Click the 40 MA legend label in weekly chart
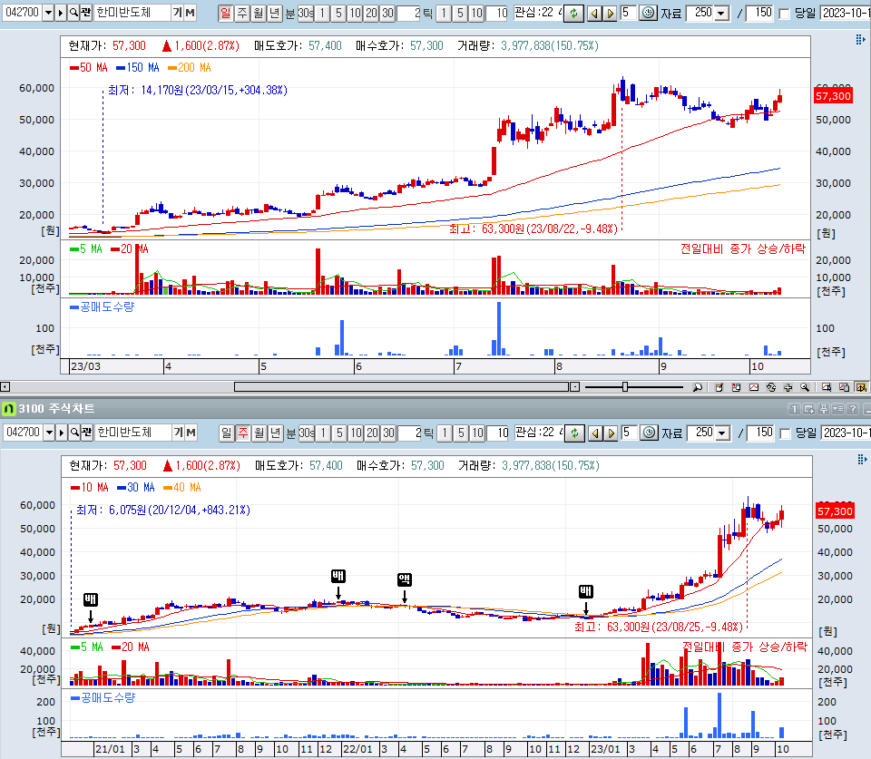The width and height of the screenshot is (871, 759). (182, 488)
